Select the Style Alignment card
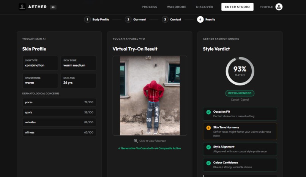Image resolution: width=306 pixels, height=177 pixels. coord(240,149)
